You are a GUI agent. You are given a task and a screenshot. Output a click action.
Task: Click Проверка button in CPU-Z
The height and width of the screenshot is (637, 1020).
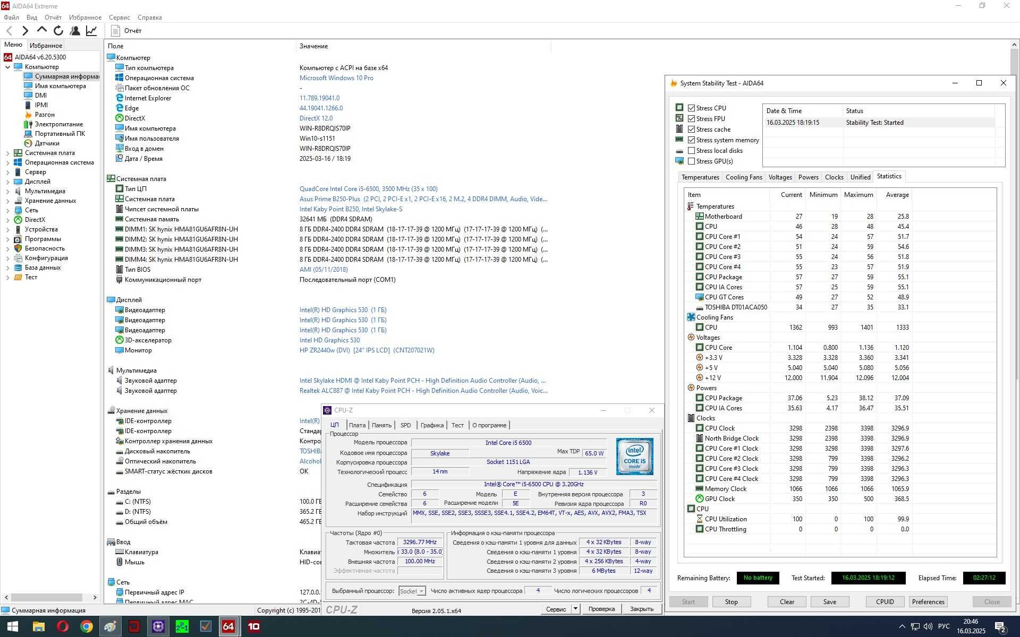click(x=601, y=609)
